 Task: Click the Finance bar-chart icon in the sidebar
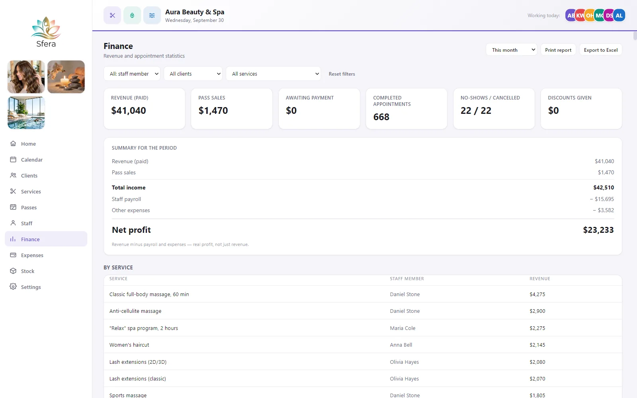pyautogui.click(x=13, y=239)
